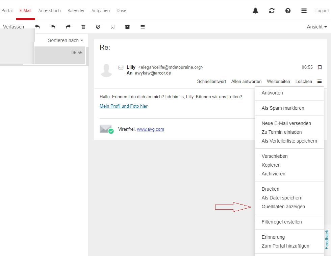Open the Mein Profil und Foto hier link

tap(124, 106)
